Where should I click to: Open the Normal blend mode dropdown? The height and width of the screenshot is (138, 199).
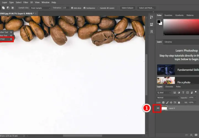click(168, 98)
